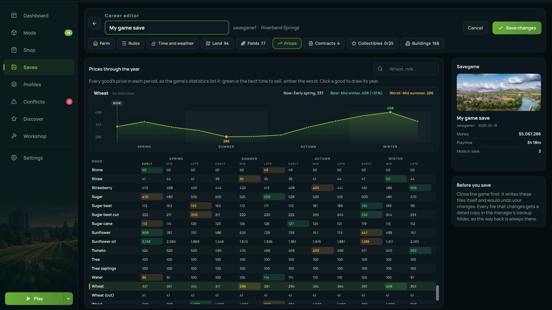552x310 pixels.
Task: Open the Mods cube icon
Action: pos(14,33)
